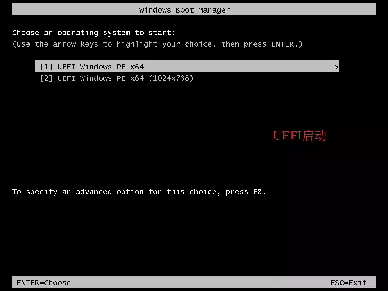This screenshot has height=291, width=388.
Task: Select the first UEFI Windows PE x64 entry
Action: tap(187, 66)
